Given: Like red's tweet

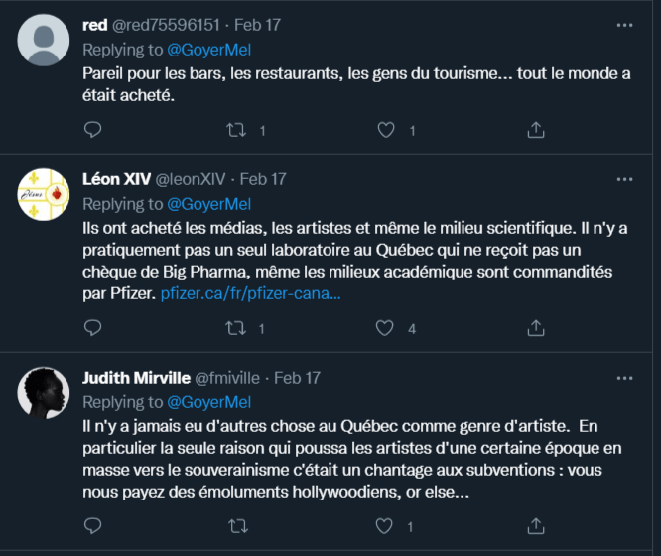Looking at the screenshot, I should click(x=387, y=130).
